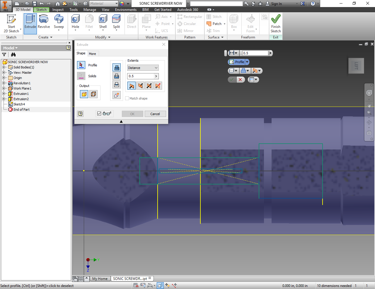Select the Intersect operation in Extrude dialog

[x=117, y=85]
